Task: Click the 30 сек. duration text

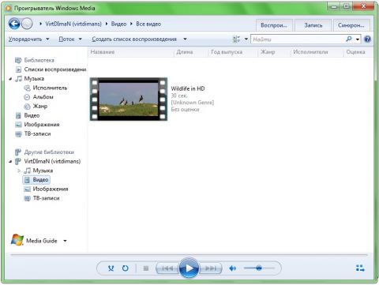Action: click(179, 96)
